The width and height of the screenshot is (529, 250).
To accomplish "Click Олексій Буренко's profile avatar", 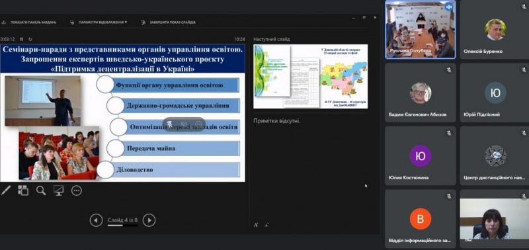I will (x=495, y=29).
